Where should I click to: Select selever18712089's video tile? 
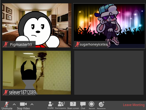pos(37,73)
